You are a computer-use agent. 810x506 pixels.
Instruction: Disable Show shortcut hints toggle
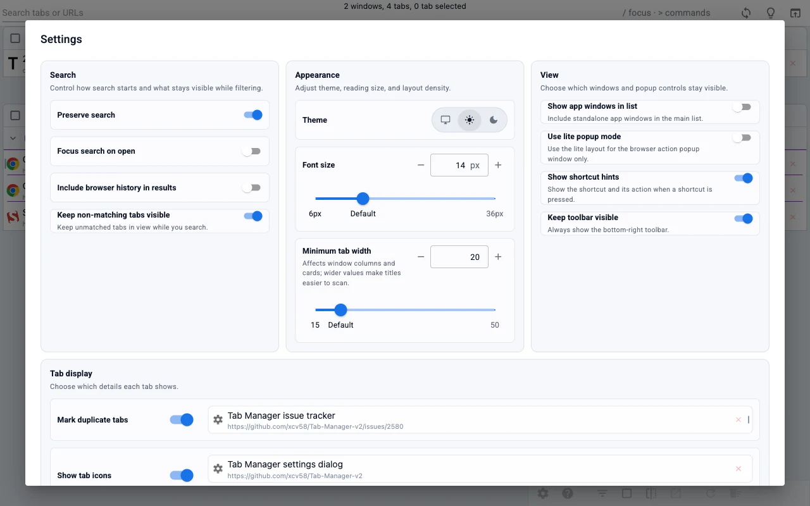743,178
